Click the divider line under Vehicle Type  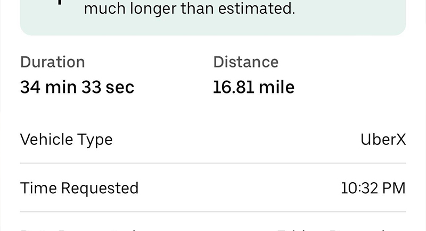213,163
